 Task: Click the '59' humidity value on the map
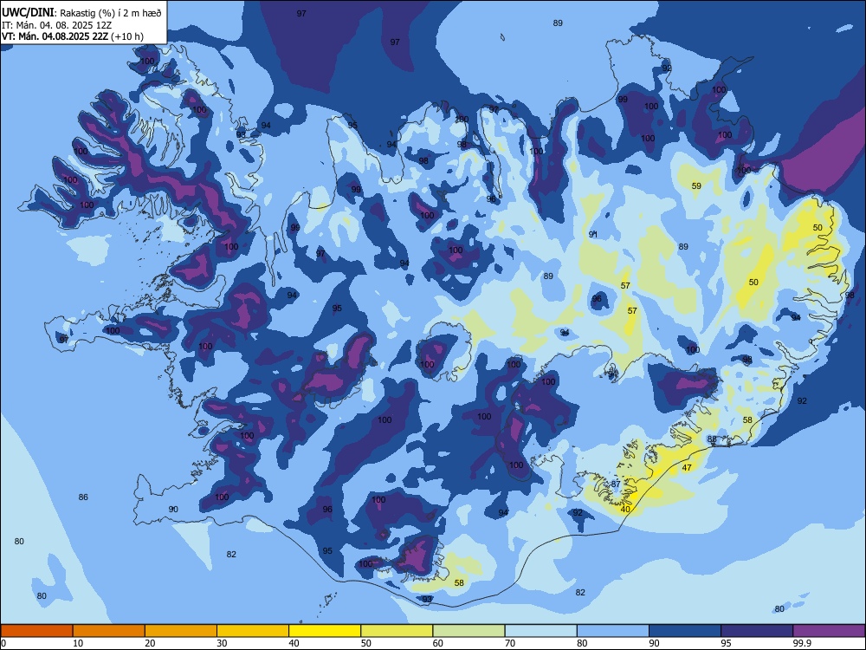tap(696, 185)
